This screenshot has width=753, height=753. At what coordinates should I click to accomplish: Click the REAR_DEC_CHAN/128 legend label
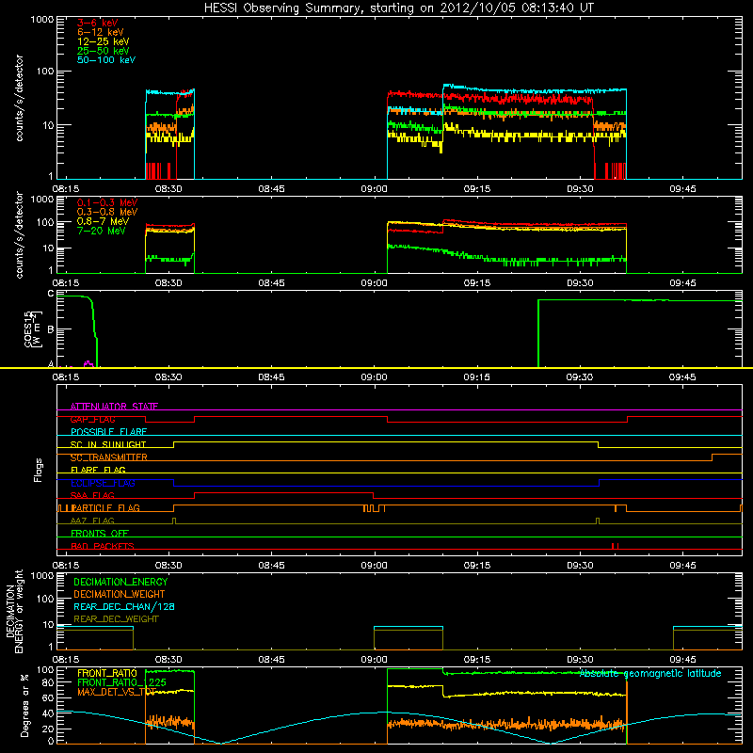[124, 607]
